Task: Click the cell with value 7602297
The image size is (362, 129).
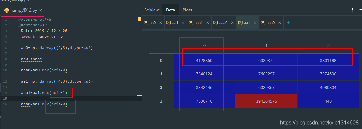Action: coord(266,74)
